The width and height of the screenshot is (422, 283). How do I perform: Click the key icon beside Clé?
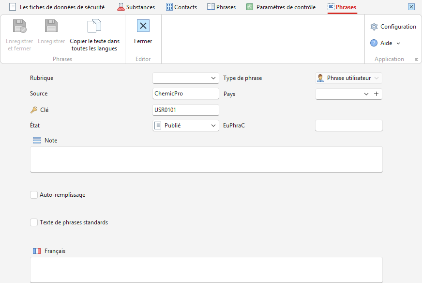coord(34,110)
